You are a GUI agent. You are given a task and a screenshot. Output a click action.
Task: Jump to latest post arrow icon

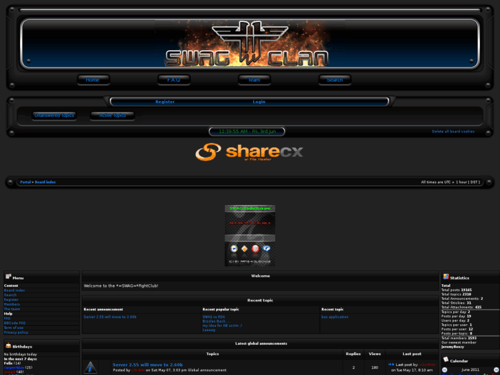click(x=391, y=364)
